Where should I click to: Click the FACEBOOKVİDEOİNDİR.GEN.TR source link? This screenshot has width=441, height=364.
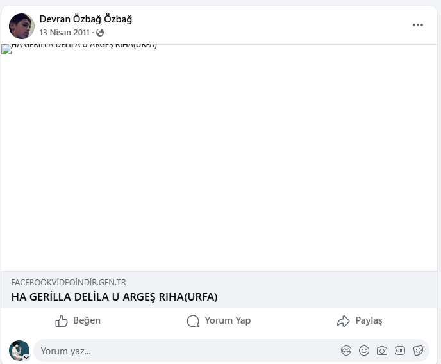coord(69,282)
